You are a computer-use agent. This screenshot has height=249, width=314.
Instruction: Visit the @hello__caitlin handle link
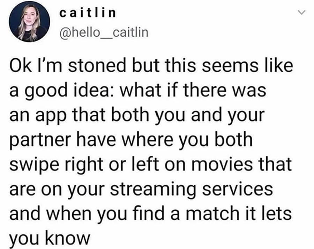(104, 32)
